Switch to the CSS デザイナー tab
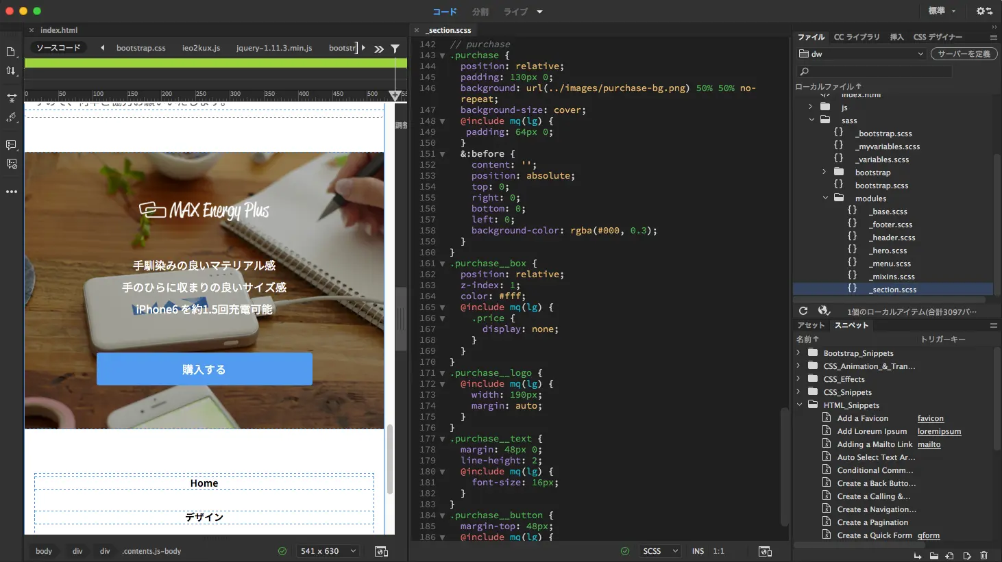Viewport: 1002px width, 562px height. click(x=938, y=37)
